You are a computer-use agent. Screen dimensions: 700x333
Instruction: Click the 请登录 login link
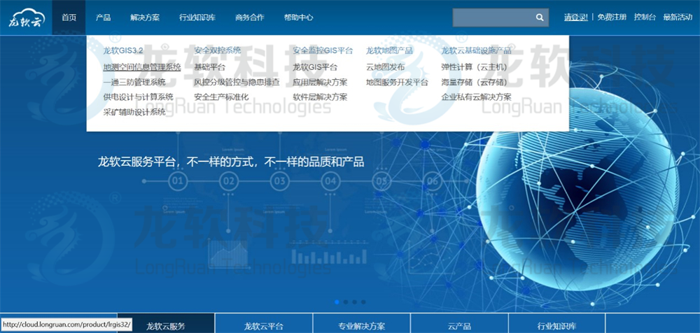click(x=575, y=17)
